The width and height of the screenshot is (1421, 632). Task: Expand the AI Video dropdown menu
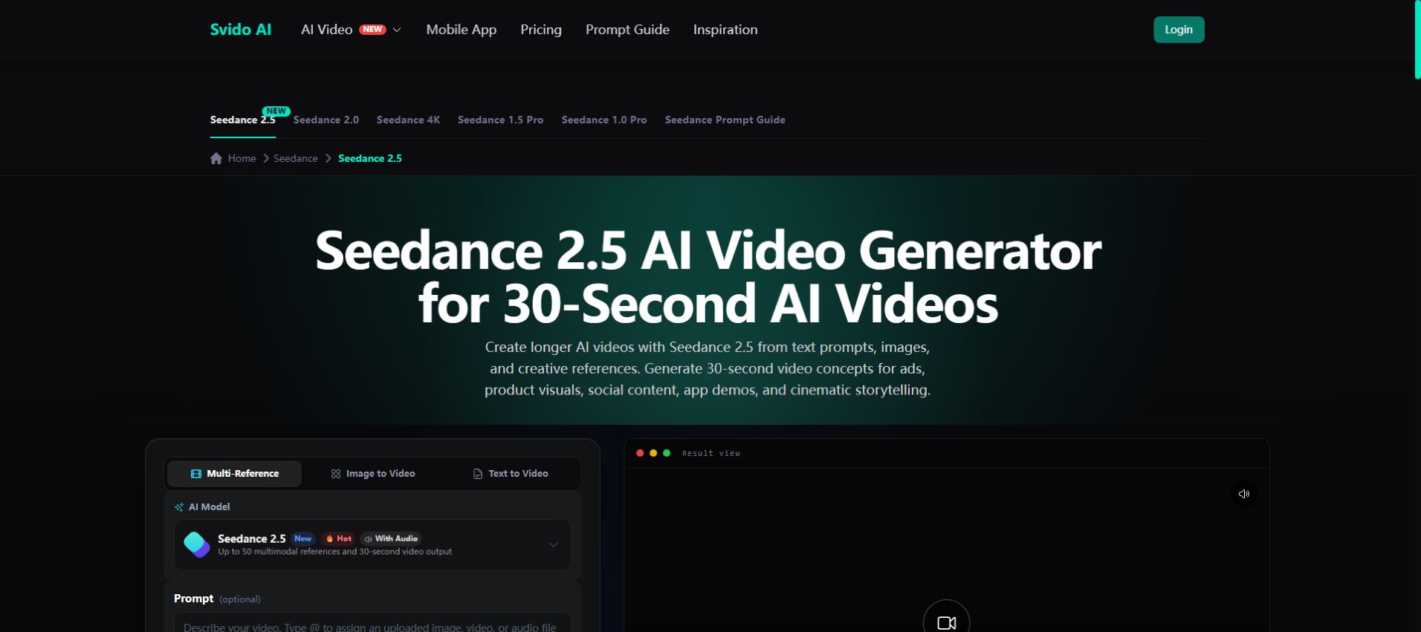coord(351,30)
